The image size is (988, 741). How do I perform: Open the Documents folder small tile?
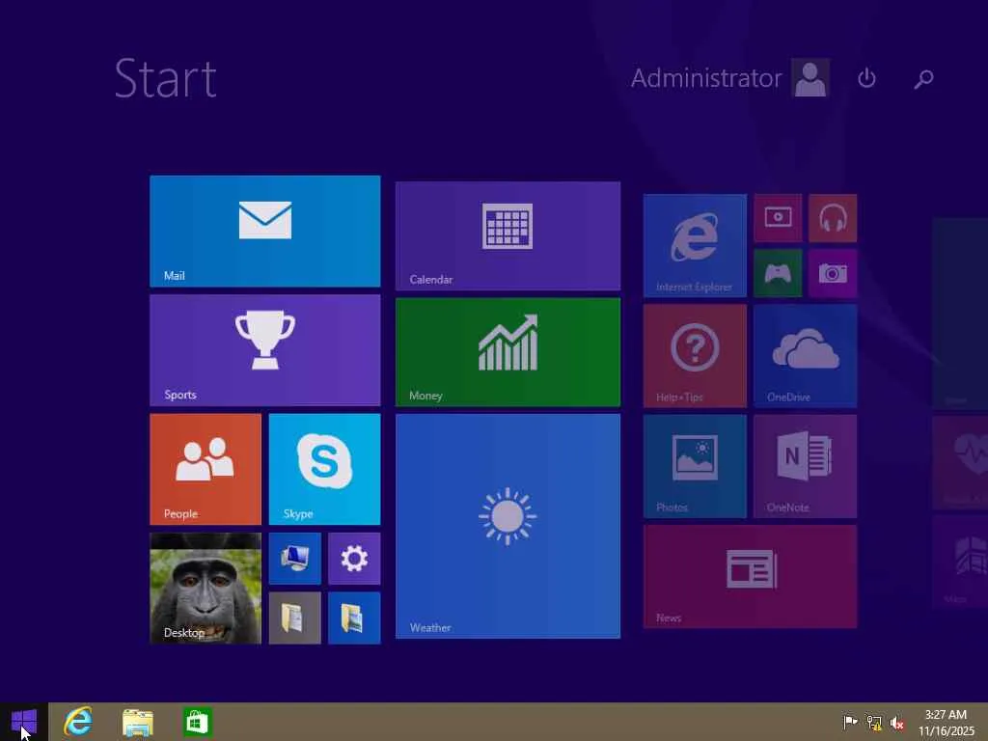point(295,618)
